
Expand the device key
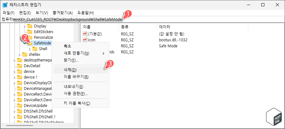pos(15,72)
